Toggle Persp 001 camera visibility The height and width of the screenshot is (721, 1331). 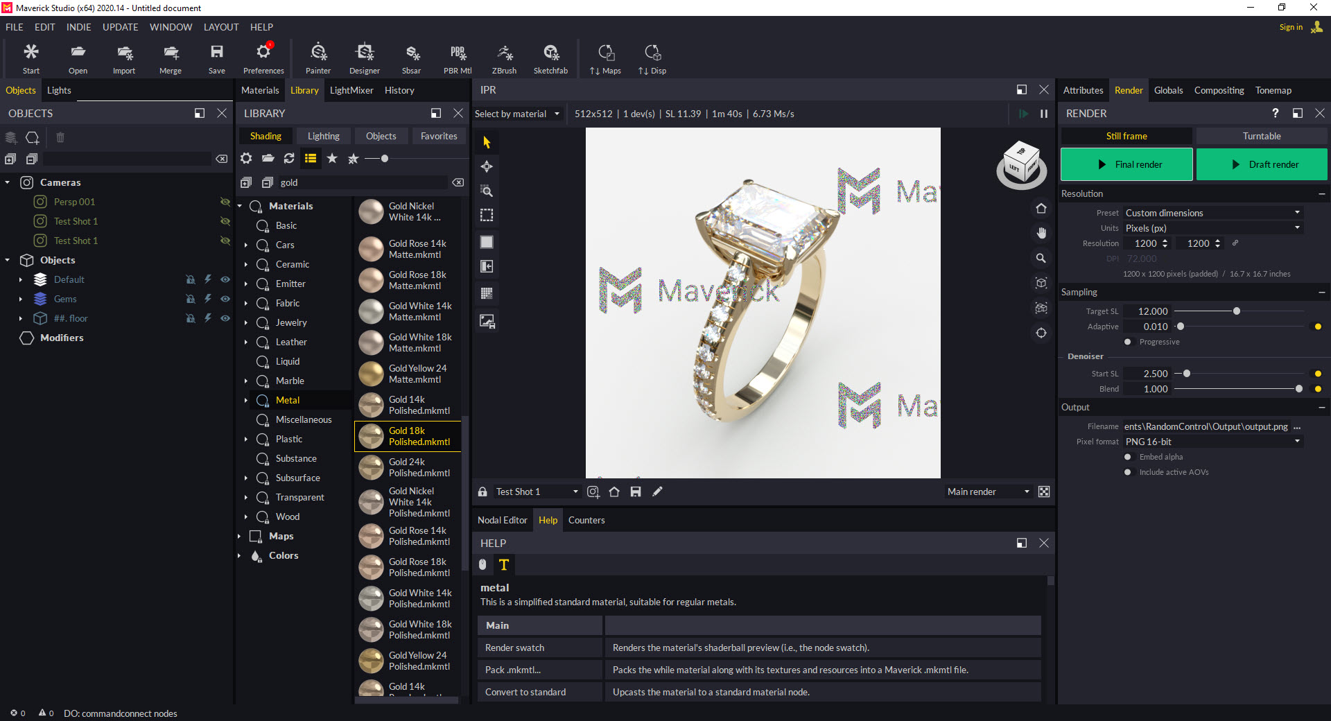(x=225, y=202)
